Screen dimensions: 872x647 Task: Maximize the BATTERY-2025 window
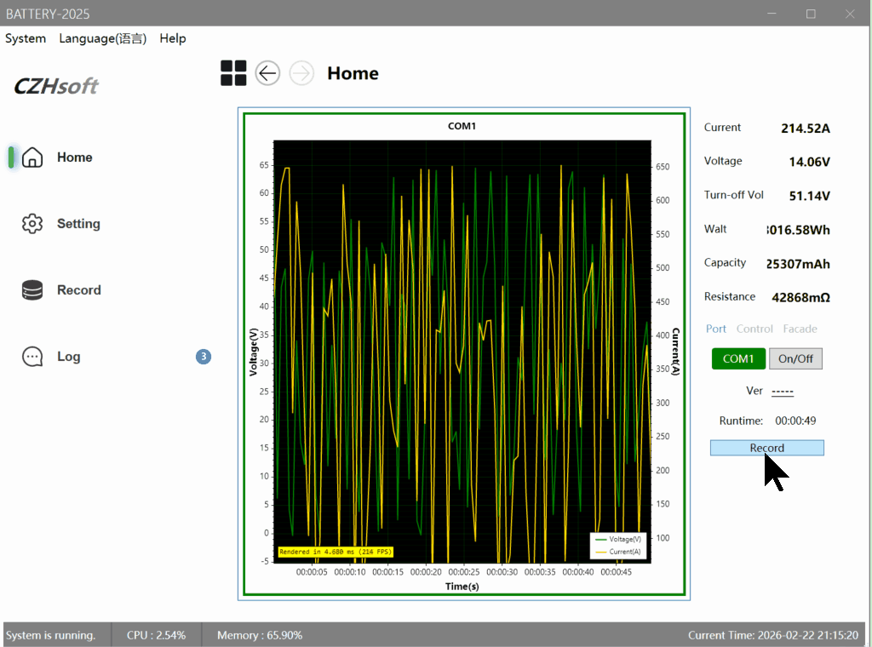(811, 14)
